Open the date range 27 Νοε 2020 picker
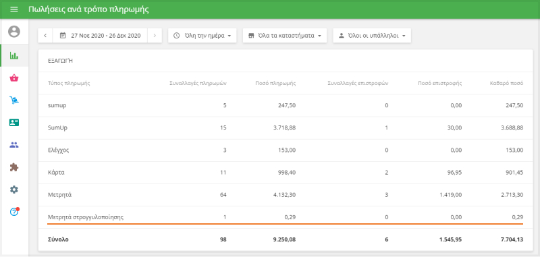Viewport: 540px width, 257px height. (x=100, y=36)
